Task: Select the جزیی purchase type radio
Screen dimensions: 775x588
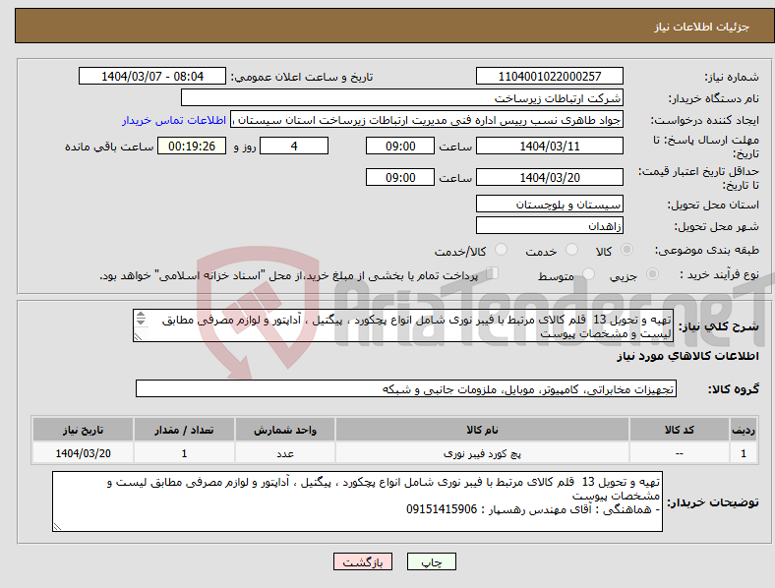Action: point(652,273)
